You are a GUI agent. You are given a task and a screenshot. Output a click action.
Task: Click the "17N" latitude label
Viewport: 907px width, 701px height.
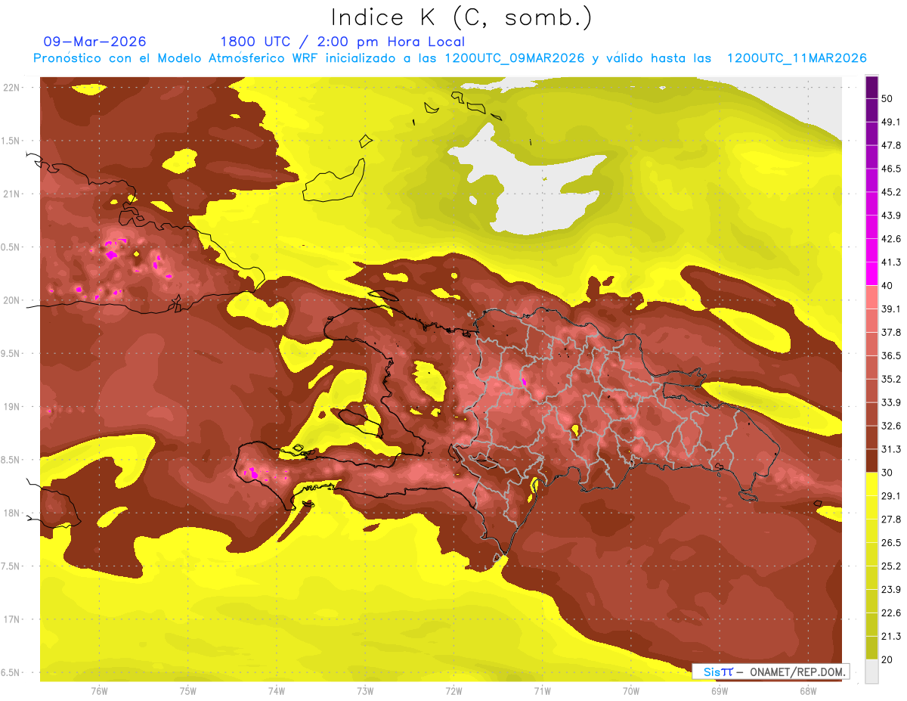click(12, 620)
